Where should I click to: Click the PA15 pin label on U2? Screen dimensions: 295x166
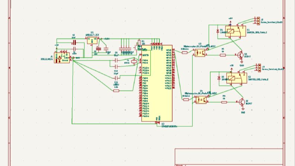click(168, 88)
